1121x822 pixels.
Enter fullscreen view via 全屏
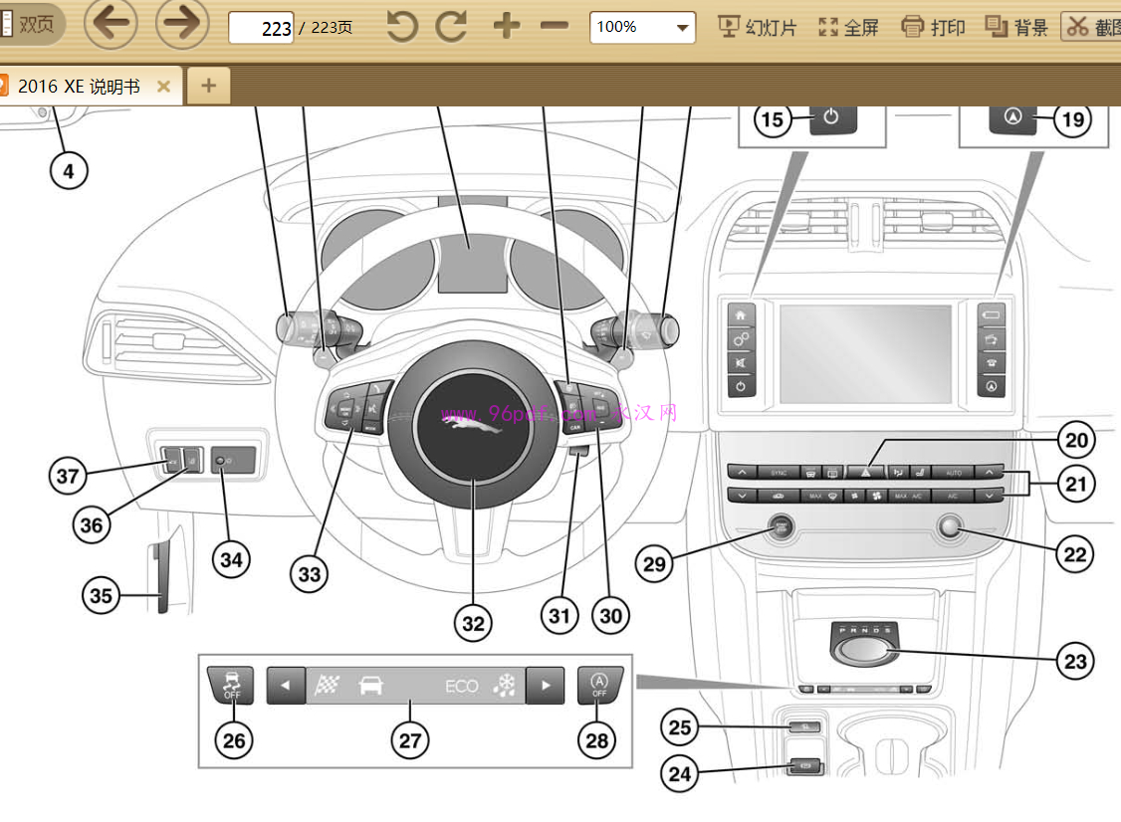848,27
